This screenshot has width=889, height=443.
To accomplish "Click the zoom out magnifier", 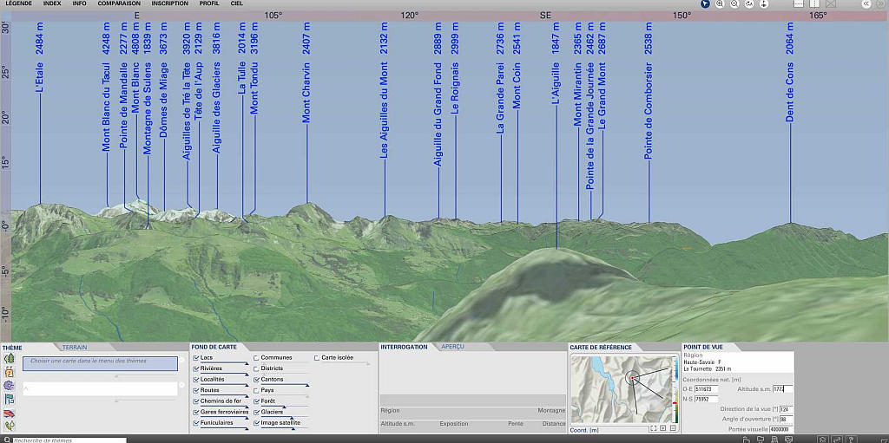I will (x=734, y=4).
